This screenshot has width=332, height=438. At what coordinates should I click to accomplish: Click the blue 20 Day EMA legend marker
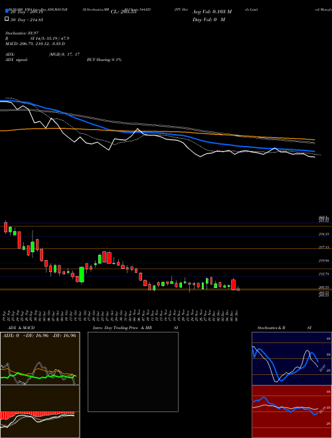tap(7, 11)
